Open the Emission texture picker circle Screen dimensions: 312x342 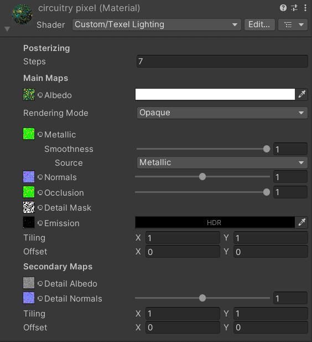click(40, 223)
